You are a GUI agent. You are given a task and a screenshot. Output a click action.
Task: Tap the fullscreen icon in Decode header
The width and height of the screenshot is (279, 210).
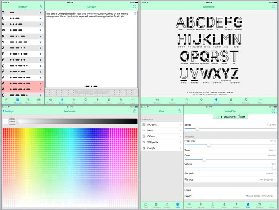coord(134,7)
